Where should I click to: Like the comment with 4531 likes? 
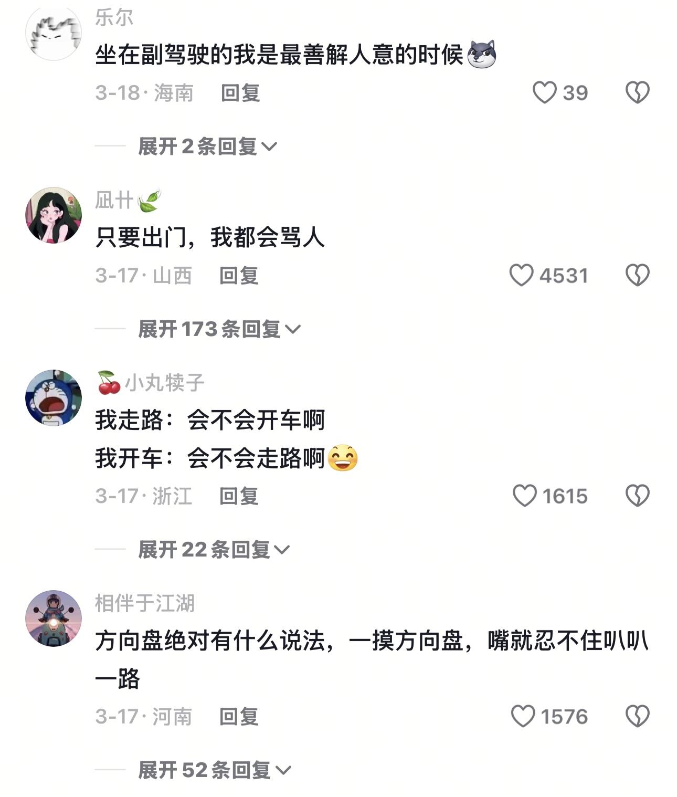(521, 275)
